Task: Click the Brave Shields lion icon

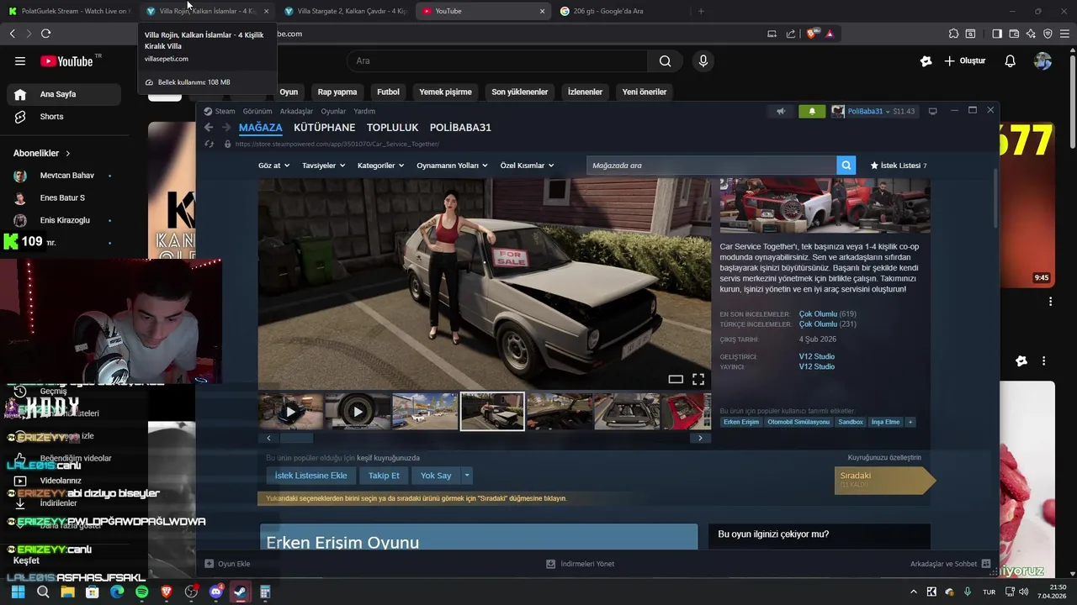Action: (x=812, y=34)
